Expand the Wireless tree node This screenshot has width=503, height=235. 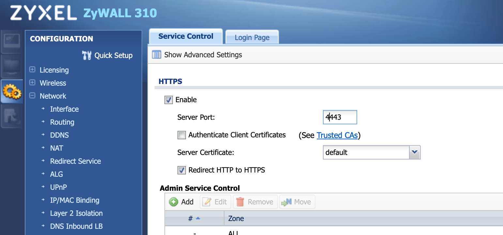[32, 83]
